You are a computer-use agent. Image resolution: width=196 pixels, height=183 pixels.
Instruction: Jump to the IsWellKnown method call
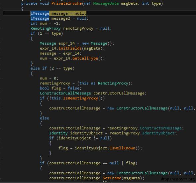click(x=122, y=148)
